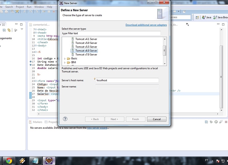Open the new server wizard link
The width and height of the screenshot is (228, 165).
pyautogui.click(x=97, y=128)
